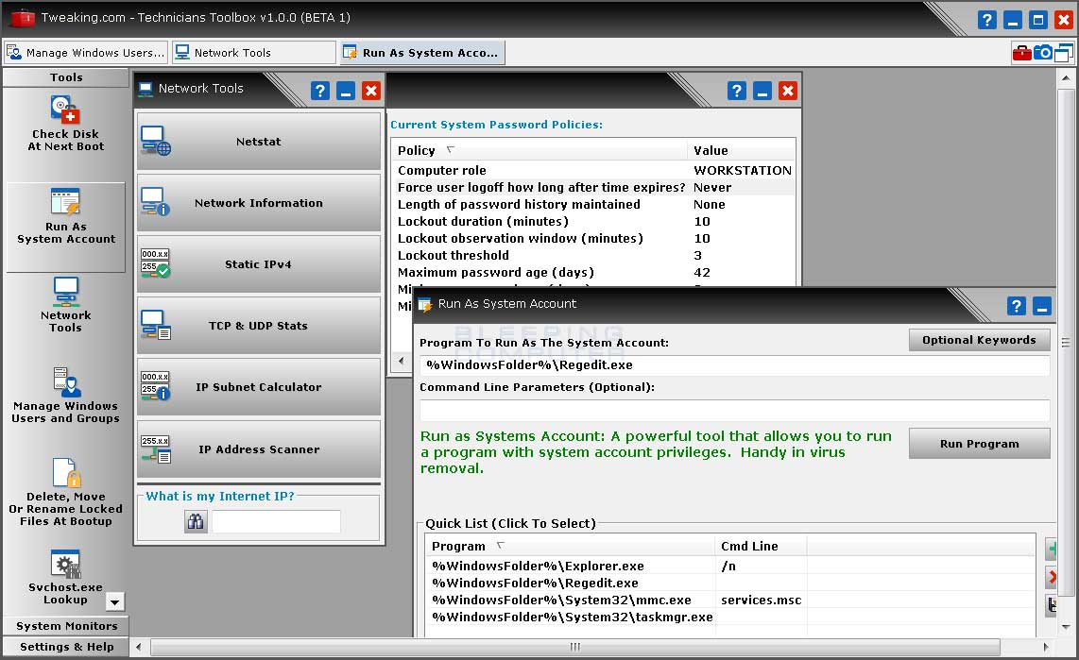Switch to Run As System Account tab
This screenshot has height=660, width=1079.
point(423,52)
